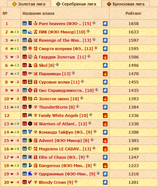Click the ship emblem next to Skol
The height and width of the screenshot is (187, 158).
pos(30,65)
